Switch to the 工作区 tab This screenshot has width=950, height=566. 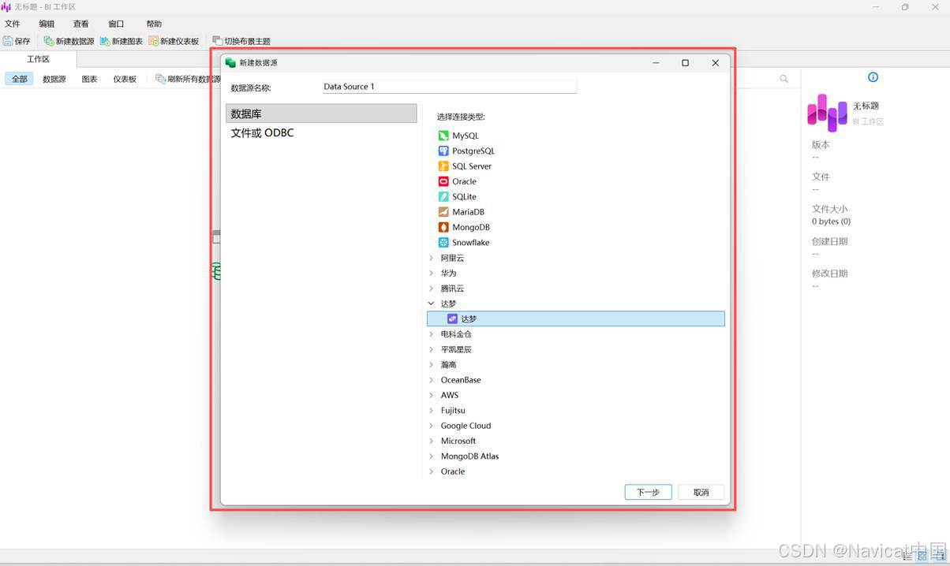(x=38, y=59)
